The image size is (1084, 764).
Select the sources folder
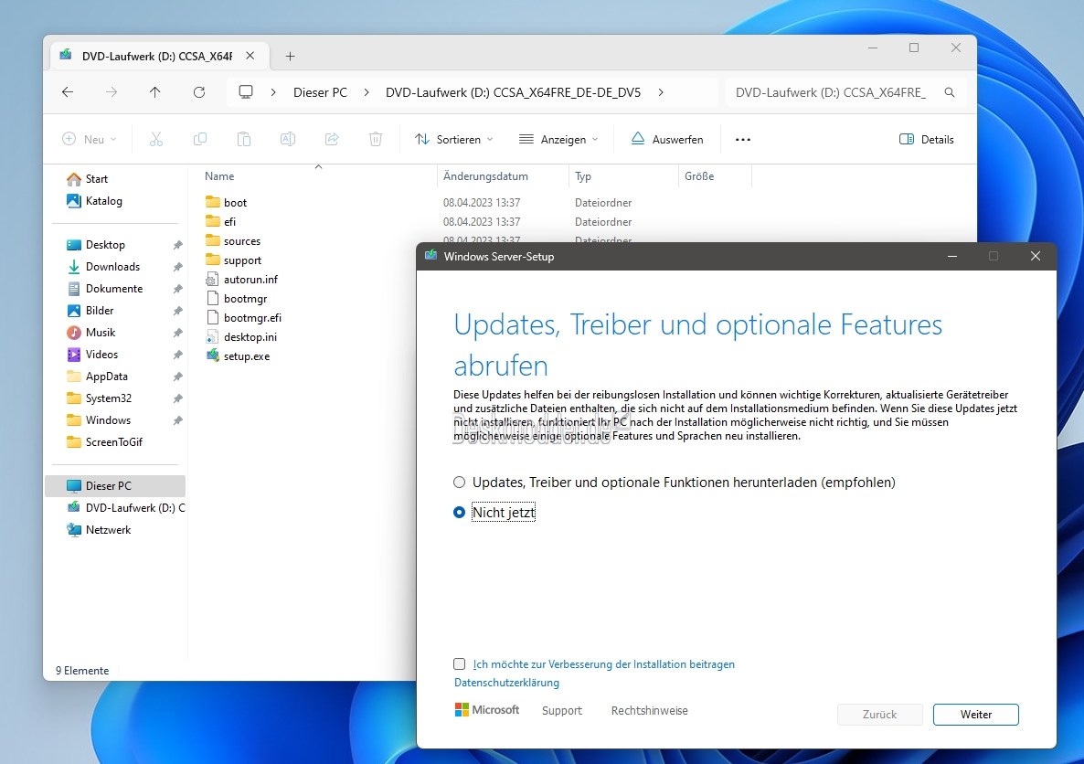233,241
